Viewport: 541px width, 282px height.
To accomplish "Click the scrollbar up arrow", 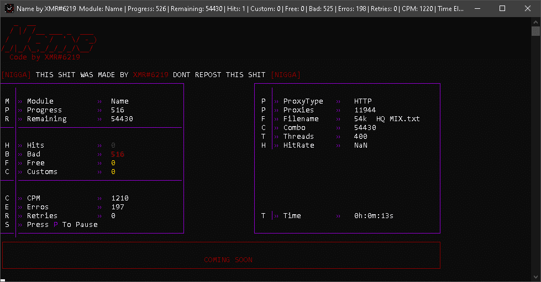I will 535,21.
